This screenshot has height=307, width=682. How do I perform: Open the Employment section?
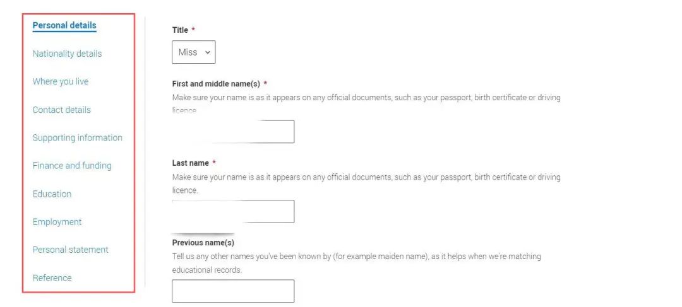click(57, 221)
